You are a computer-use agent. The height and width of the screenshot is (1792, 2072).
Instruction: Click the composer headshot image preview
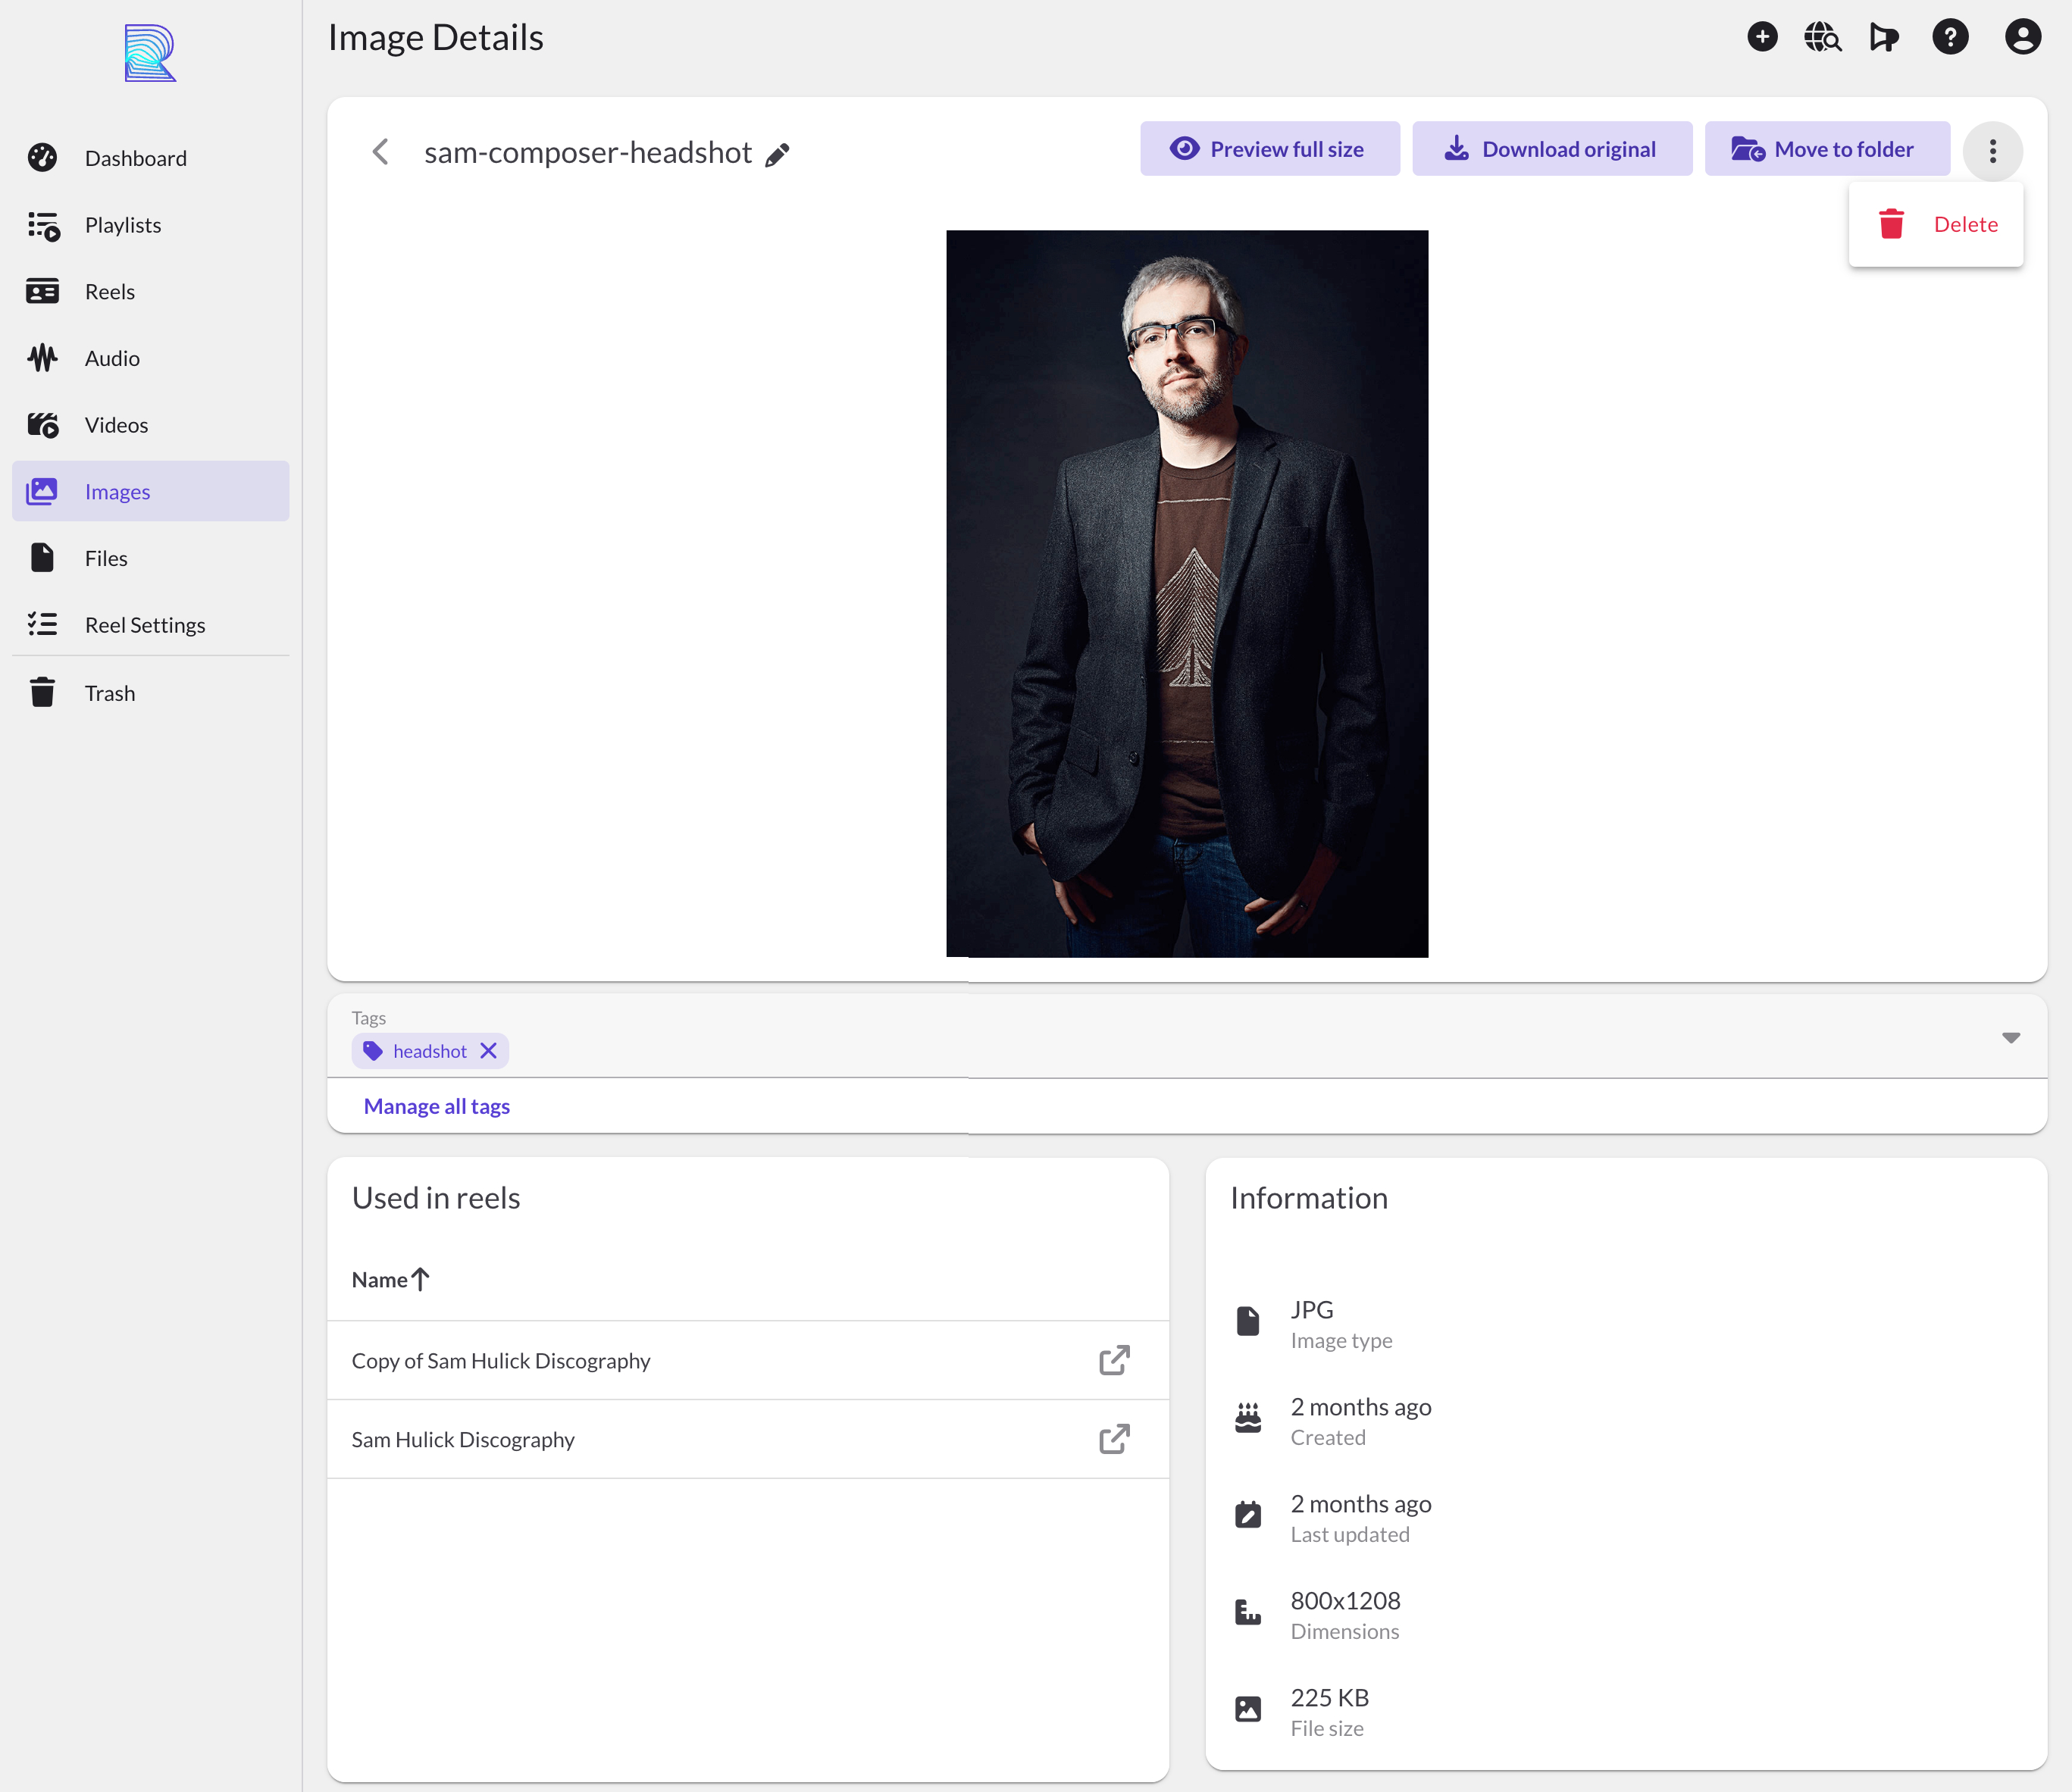[1186, 594]
